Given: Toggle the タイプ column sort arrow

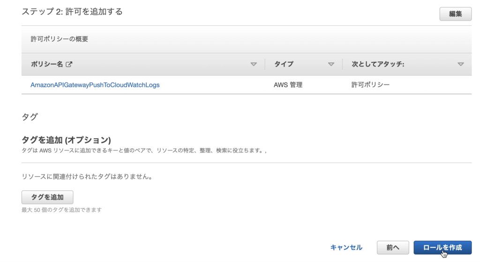Looking at the screenshot, I should point(331,64).
